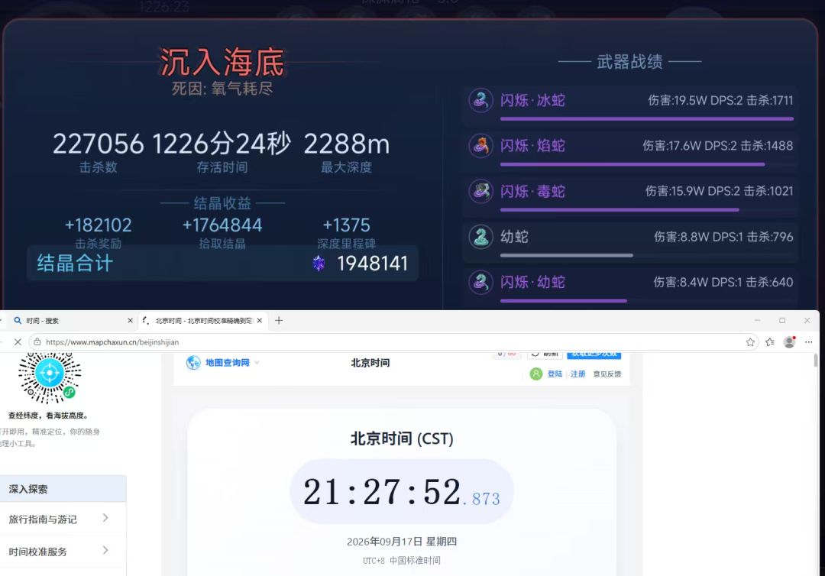Viewport: 825px width, 576px height.
Task: Click the 北京时间 (CST) heading
Action: (x=402, y=438)
